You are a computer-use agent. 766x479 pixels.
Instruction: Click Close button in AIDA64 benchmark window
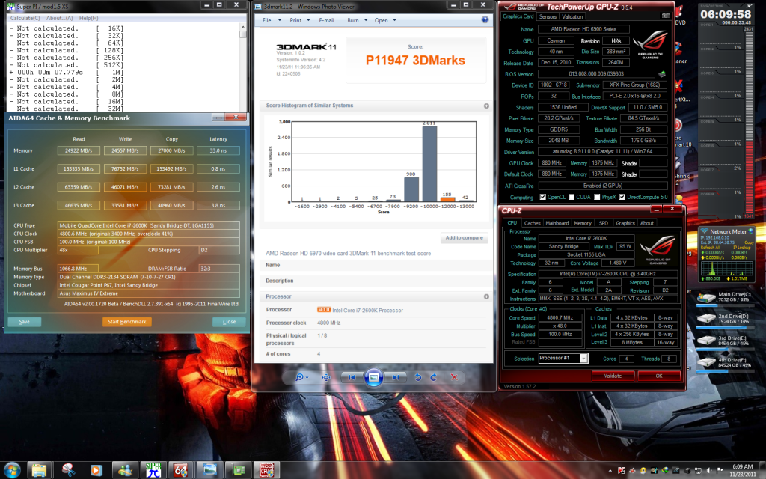(x=229, y=322)
